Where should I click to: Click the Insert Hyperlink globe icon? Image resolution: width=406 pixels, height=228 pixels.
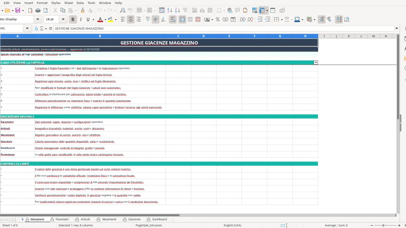pyautogui.click(x=230, y=10)
